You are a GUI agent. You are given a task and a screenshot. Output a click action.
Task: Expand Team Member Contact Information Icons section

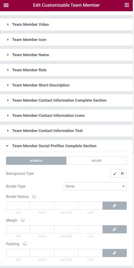66,116
